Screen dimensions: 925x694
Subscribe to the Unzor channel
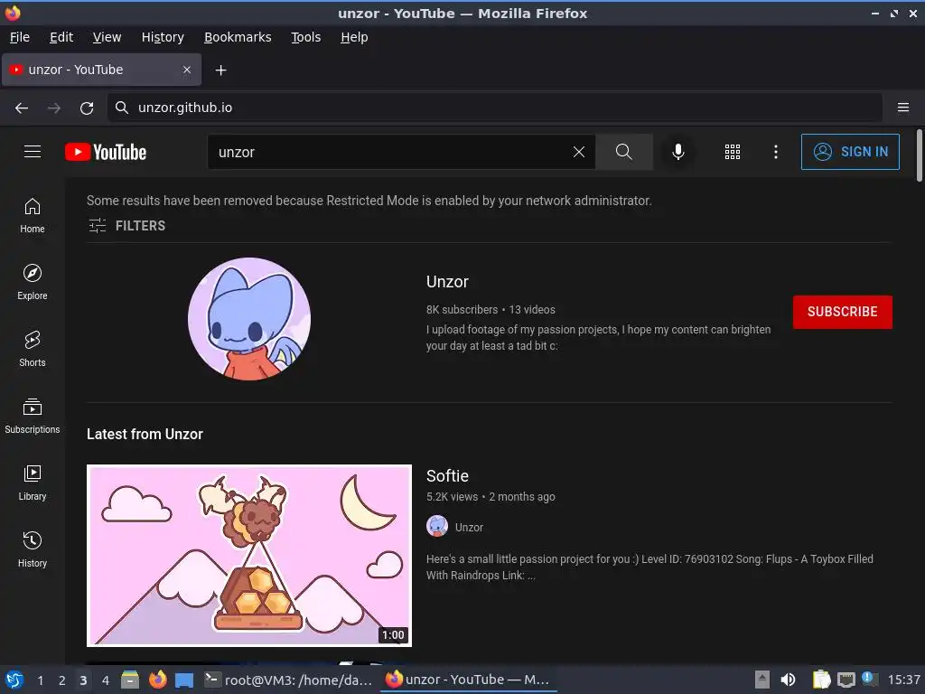(843, 312)
